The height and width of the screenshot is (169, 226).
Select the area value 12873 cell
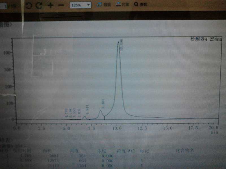[53, 161]
